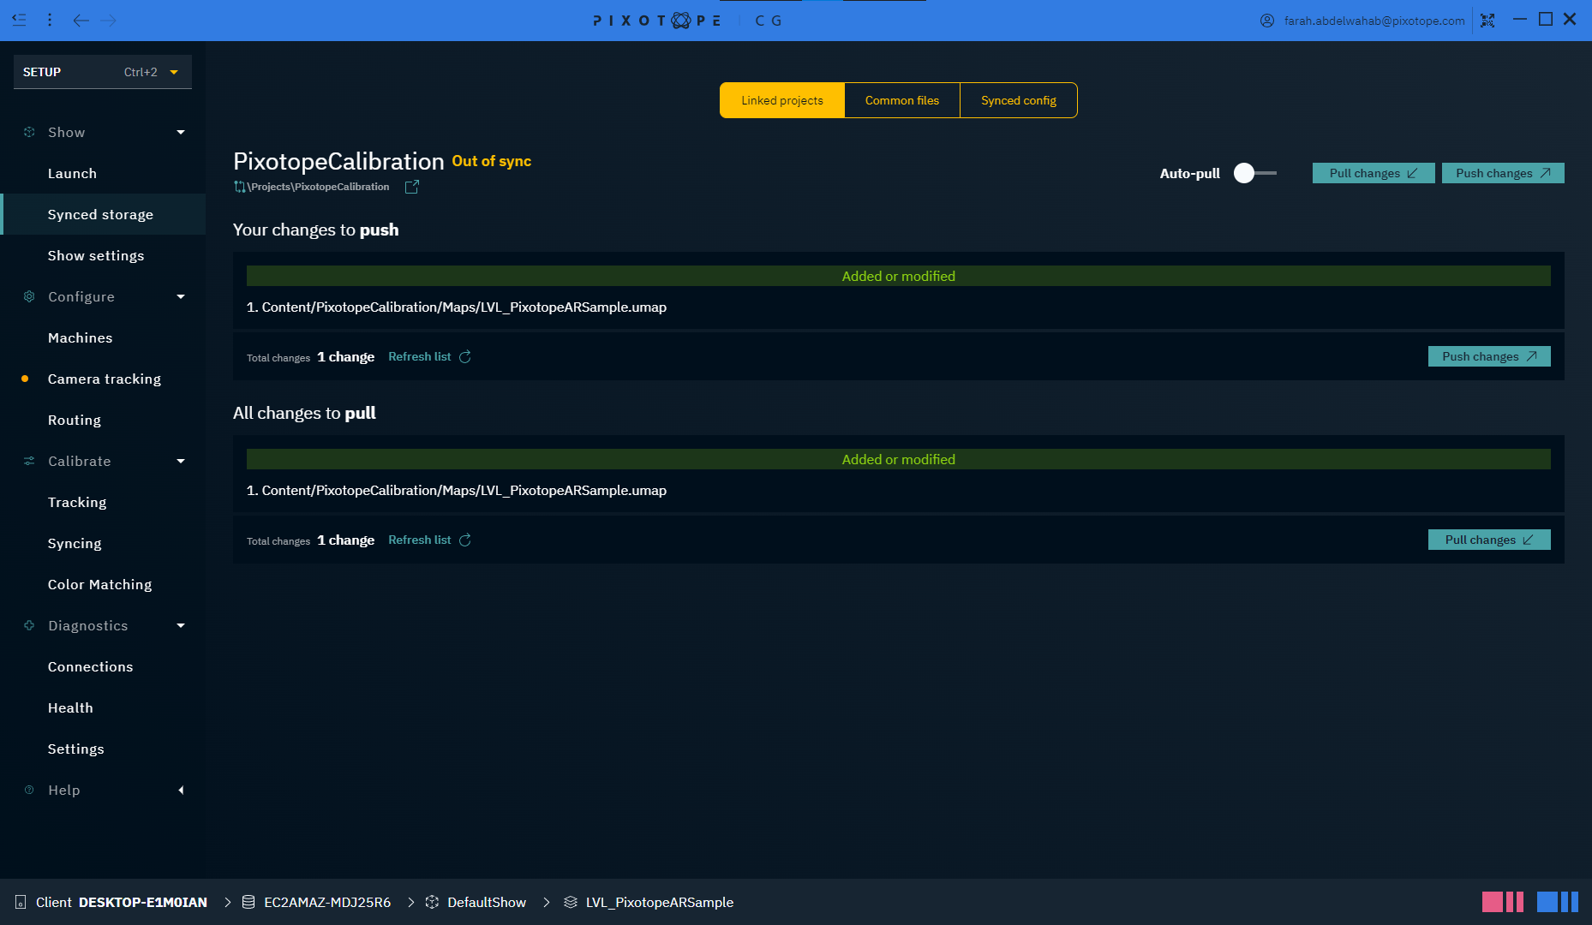This screenshot has width=1592, height=925.
Task: Click DefaultShow in status bar
Action: point(487,902)
